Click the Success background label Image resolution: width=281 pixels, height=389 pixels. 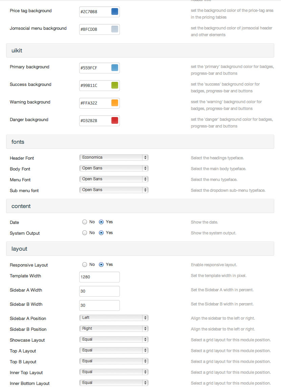[30, 84]
